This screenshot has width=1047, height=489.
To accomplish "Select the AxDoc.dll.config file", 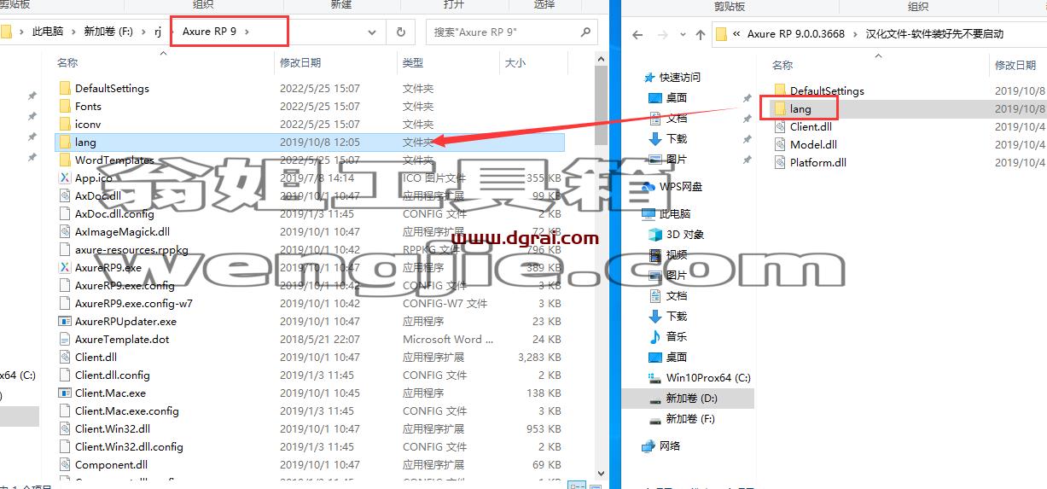I will (114, 213).
